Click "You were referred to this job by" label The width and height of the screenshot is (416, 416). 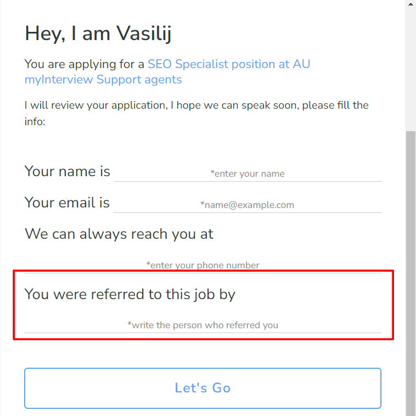click(x=130, y=294)
